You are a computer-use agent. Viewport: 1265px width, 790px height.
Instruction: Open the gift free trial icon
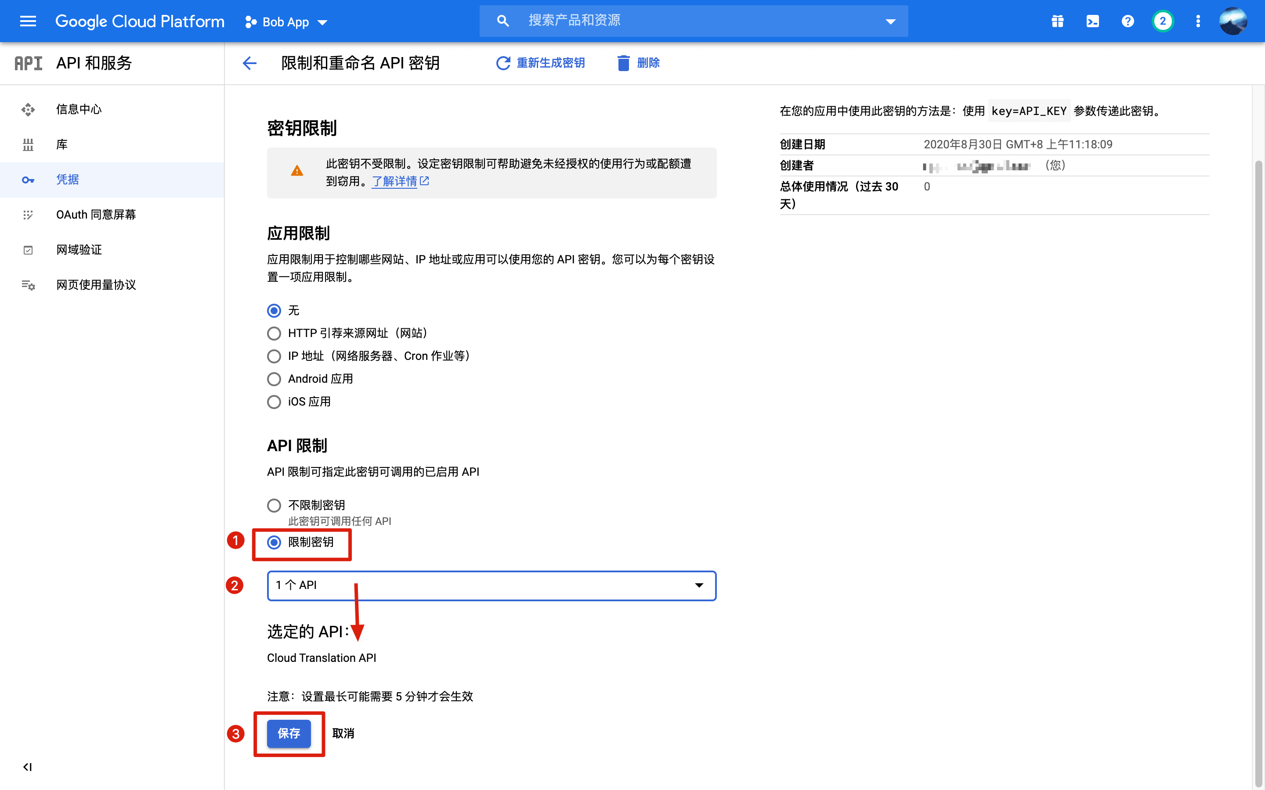pyautogui.click(x=1058, y=21)
